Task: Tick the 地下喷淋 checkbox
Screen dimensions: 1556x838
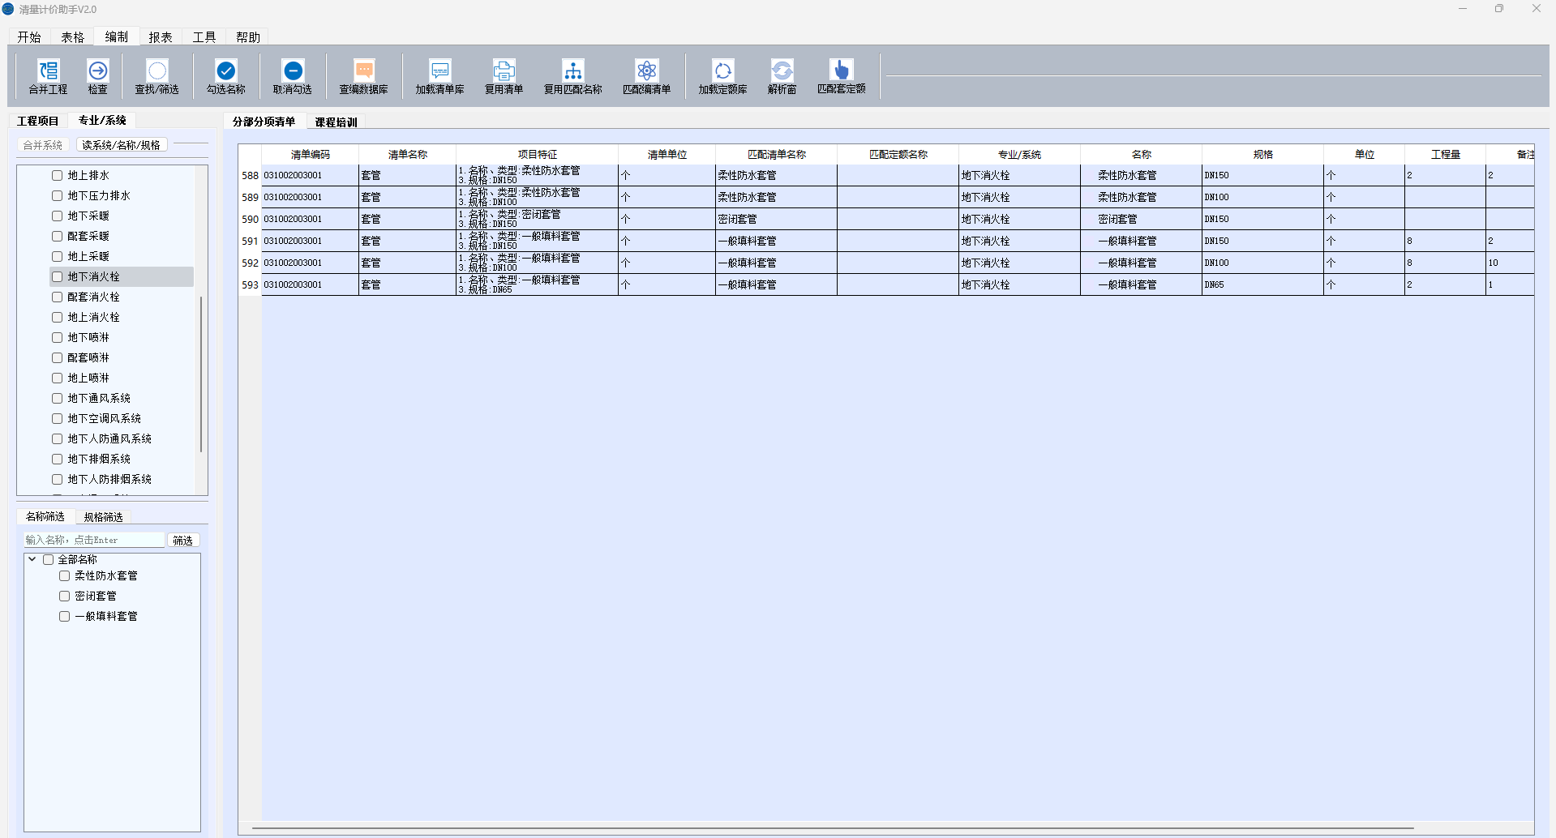Action: tap(58, 337)
